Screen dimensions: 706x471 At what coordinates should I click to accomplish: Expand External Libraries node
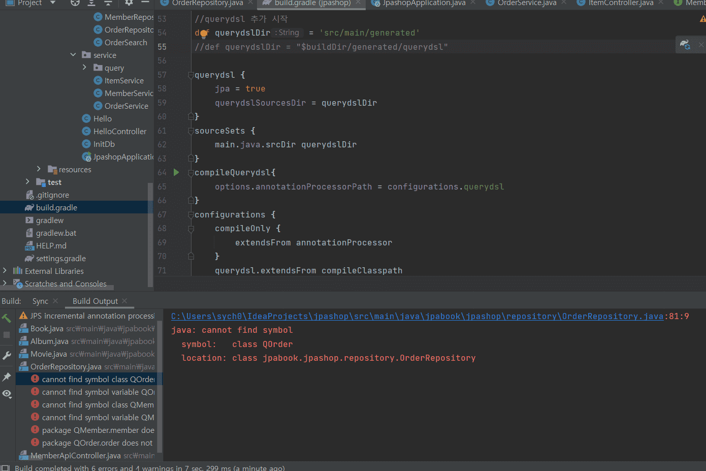[5, 271]
